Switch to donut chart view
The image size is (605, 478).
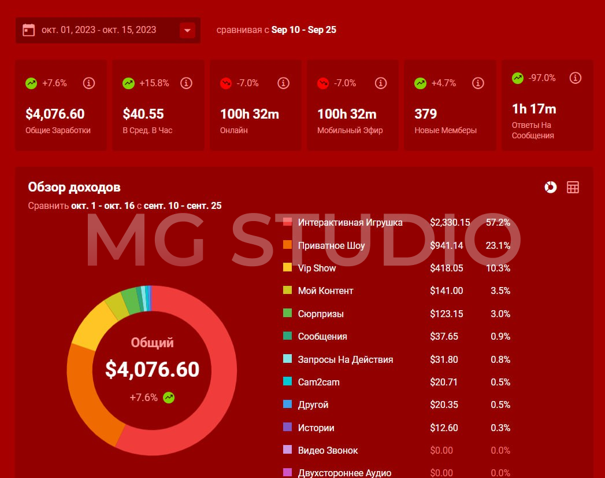coord(551,187)
